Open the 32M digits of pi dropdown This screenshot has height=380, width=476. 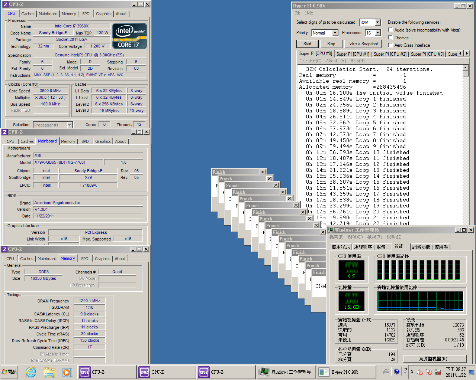[378, 22]
